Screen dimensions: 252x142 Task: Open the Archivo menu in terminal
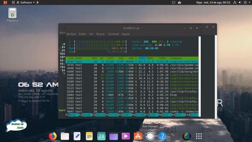71,34
